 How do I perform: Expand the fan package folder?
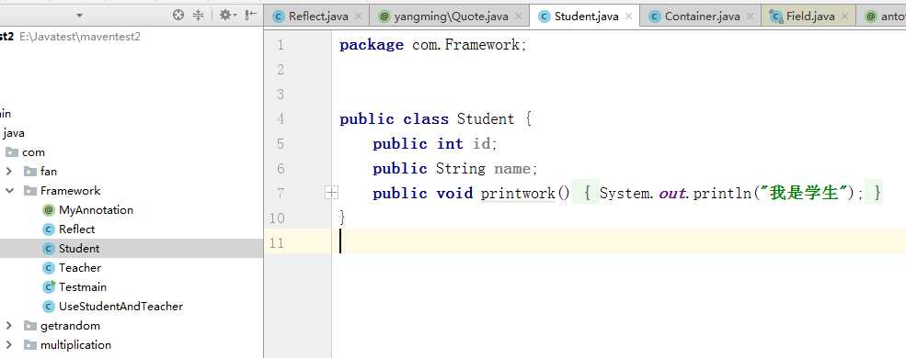[8, 172]
